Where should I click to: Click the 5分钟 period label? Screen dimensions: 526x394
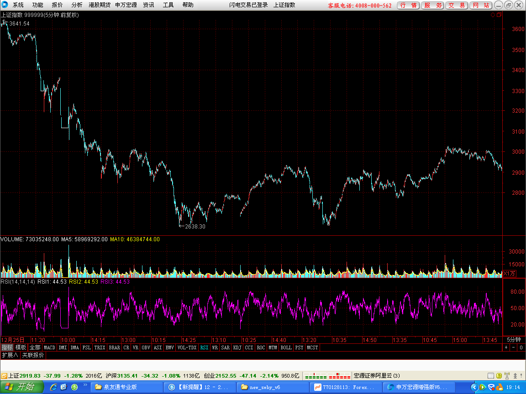[514, 340]
